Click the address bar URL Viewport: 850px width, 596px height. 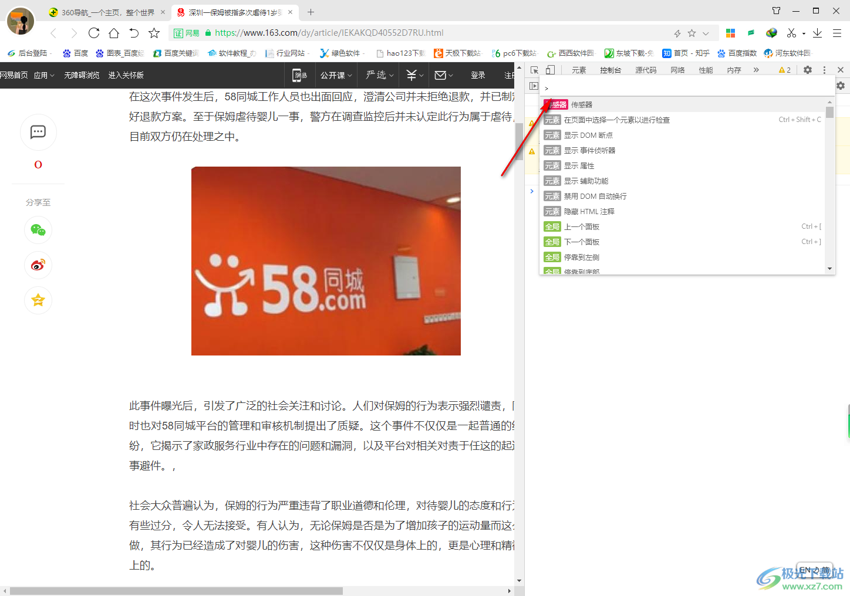(x=329, y=33)
